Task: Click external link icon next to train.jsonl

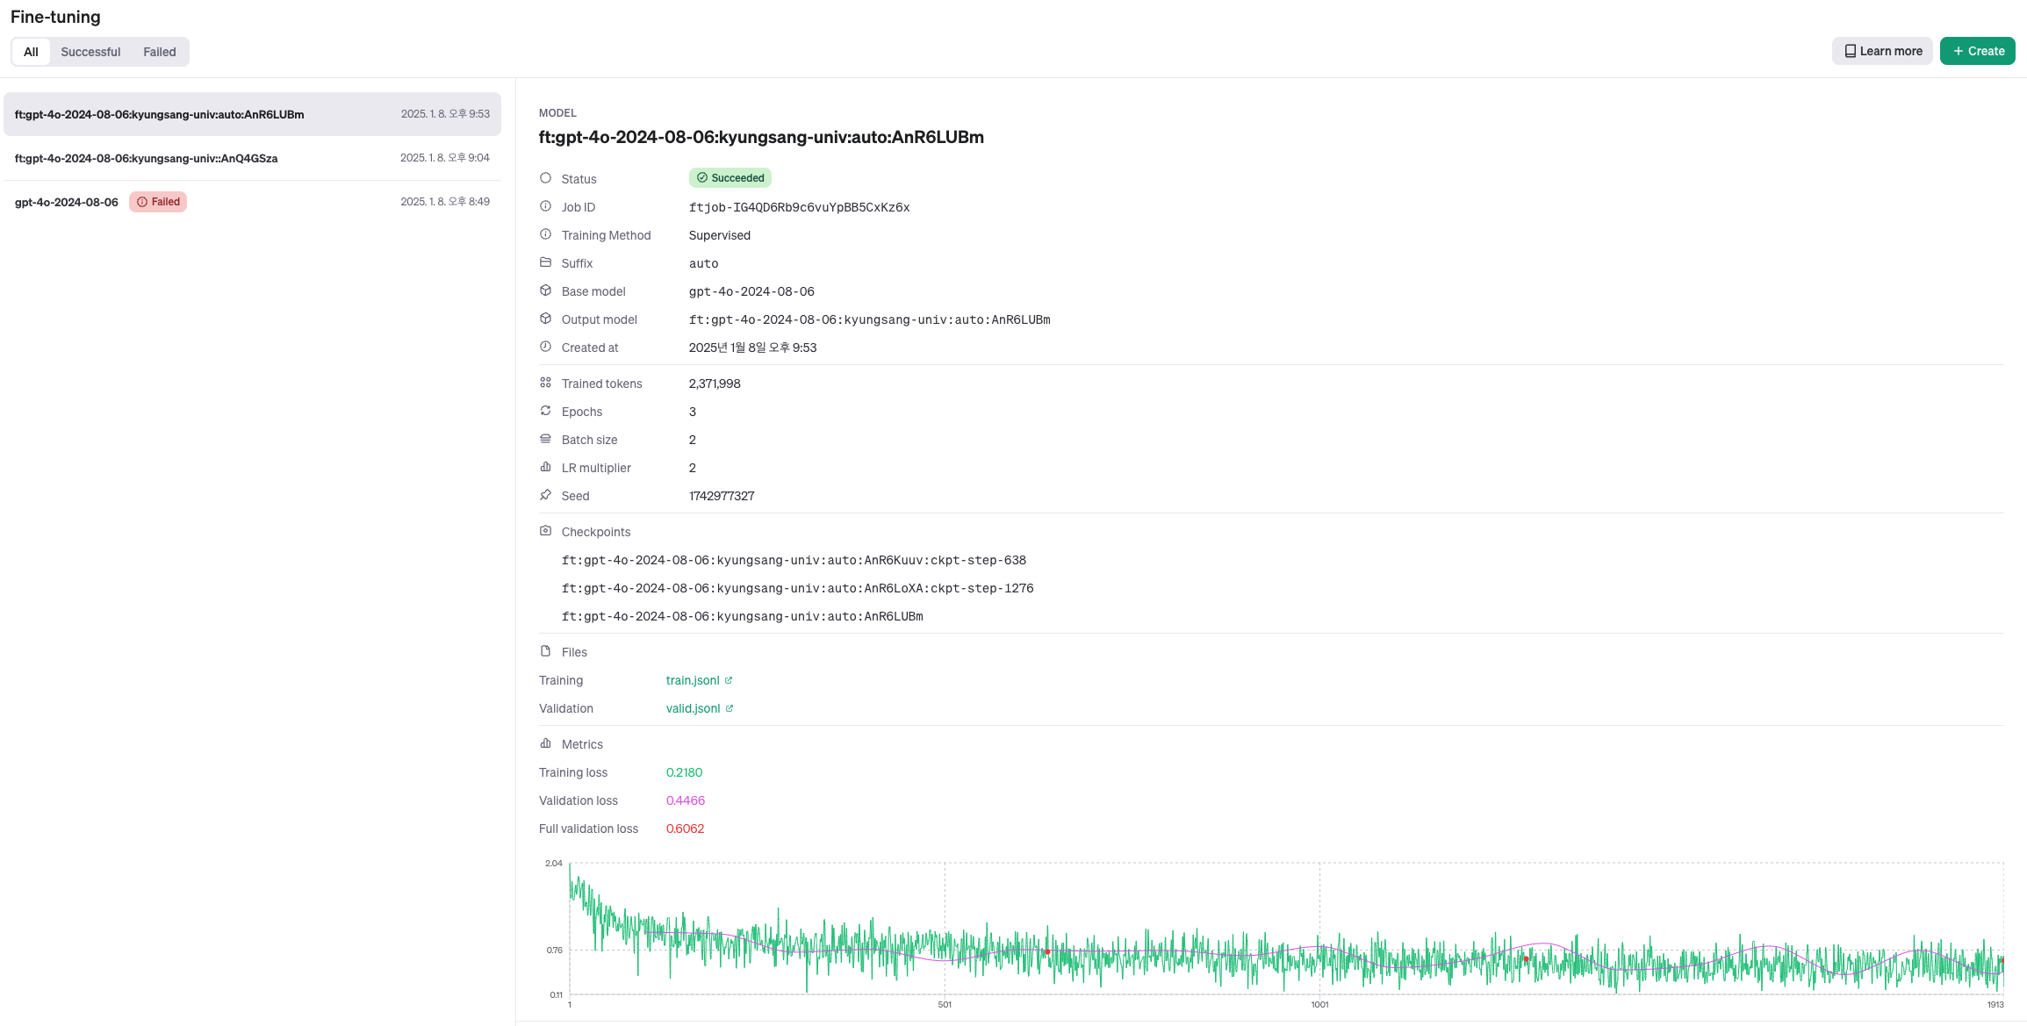Action: [x=729, y=680]
